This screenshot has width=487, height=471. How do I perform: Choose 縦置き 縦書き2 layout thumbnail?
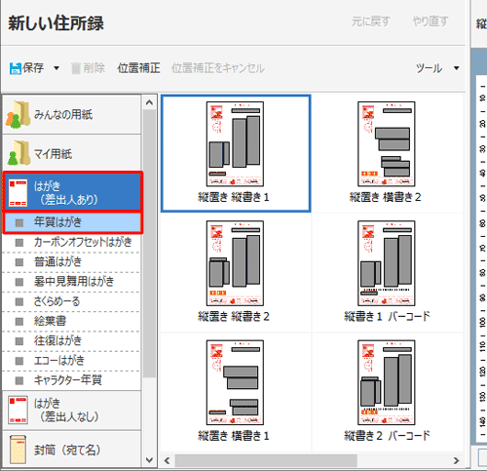click(x=235, y=263)
